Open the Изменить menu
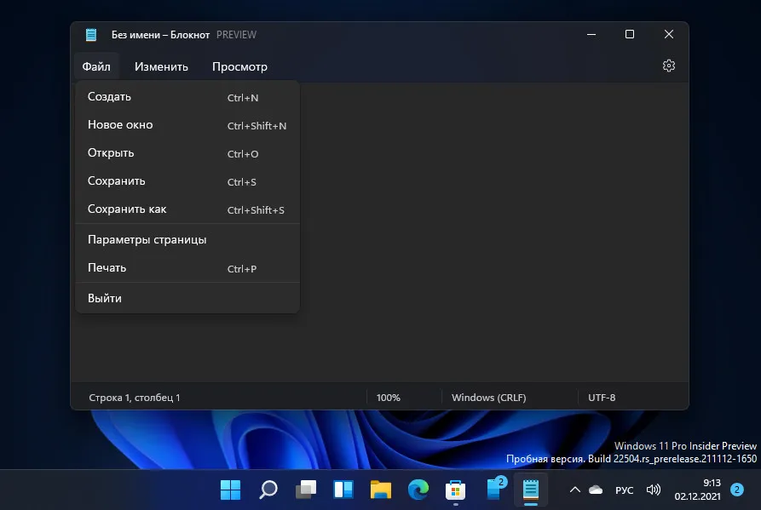Image resolution: width=761 pixels, height=510 pixels. coord(161,66)
